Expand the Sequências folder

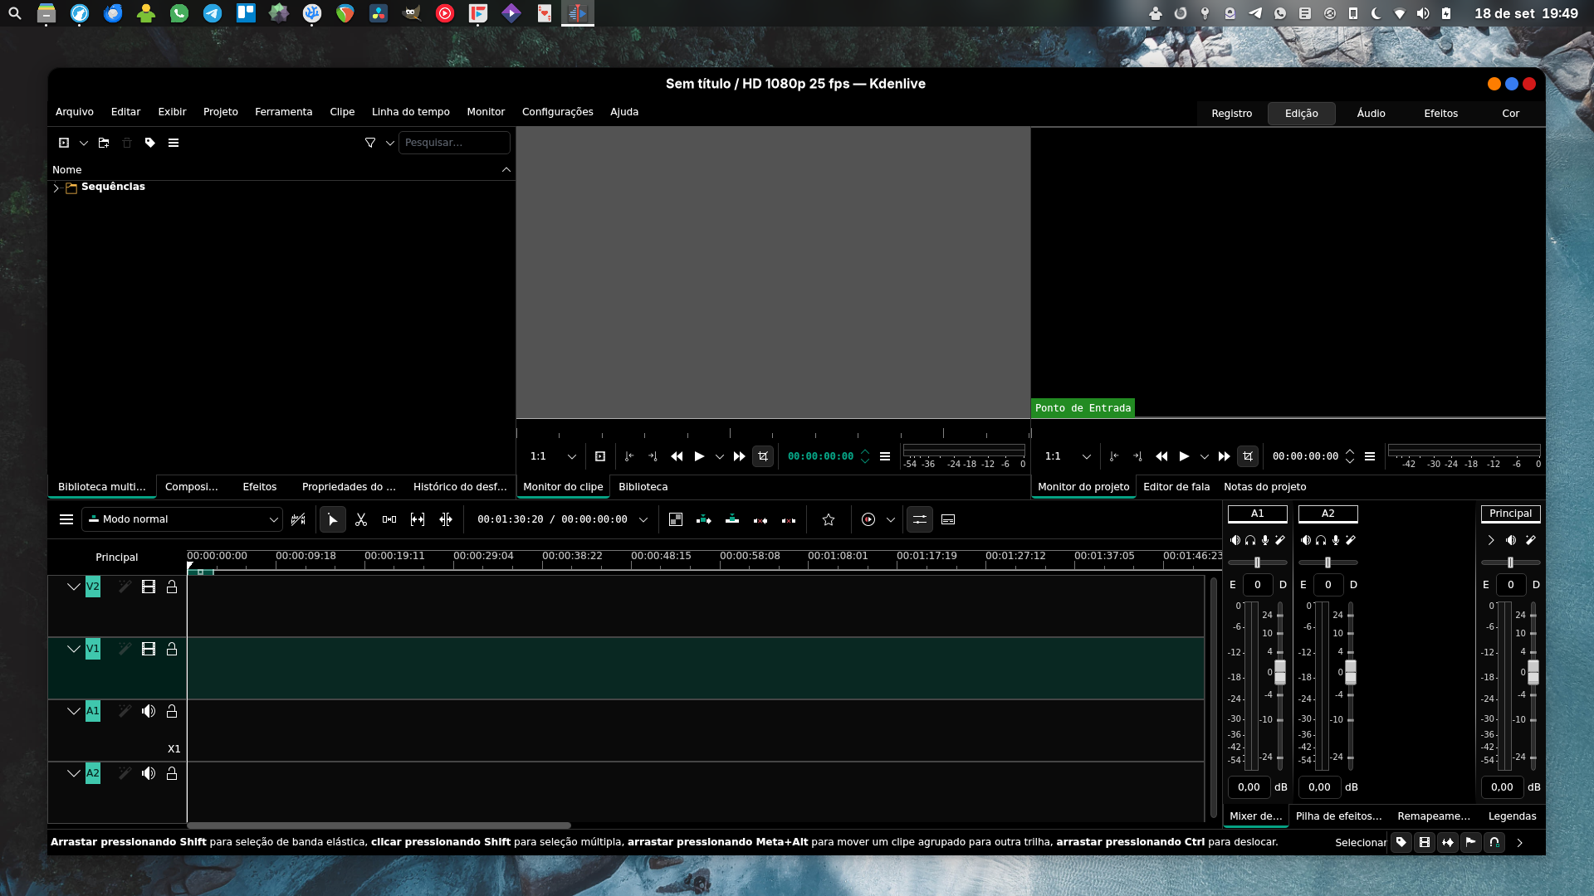coord(56,187)
